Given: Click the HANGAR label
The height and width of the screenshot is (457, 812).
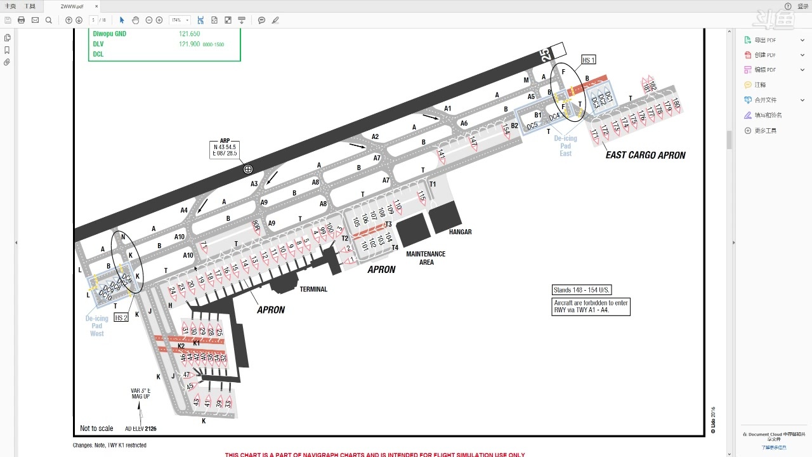Looking at the screenshot, I should pyautogui.click(x=460, y=232).
